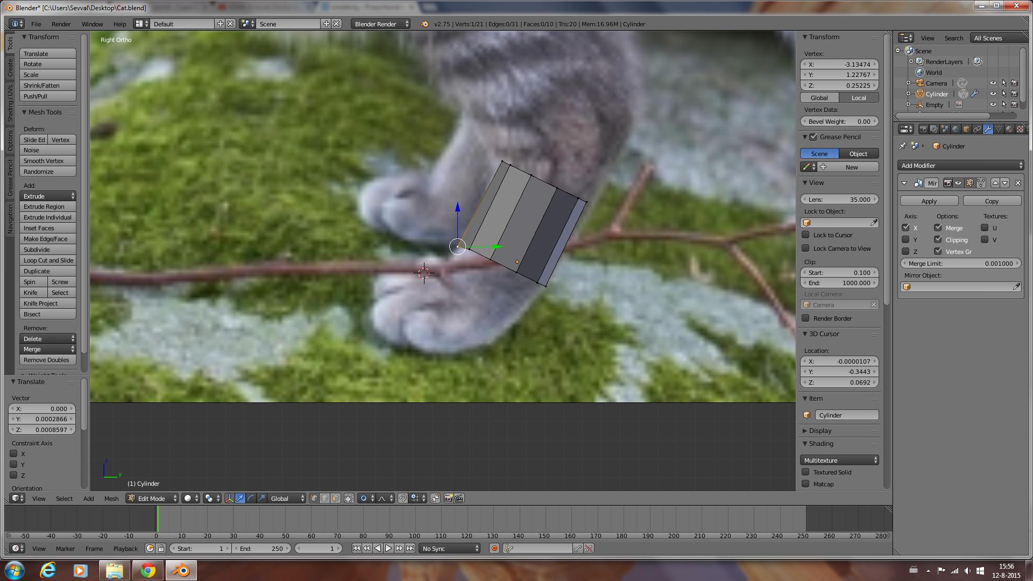This screenshot has width=1033, height=581.
Task: Pin the properties context with pushpin
Action: click(x=903, y=146)
